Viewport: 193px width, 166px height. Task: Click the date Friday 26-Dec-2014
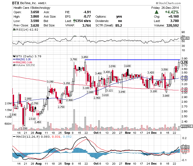tap(165, 8)
